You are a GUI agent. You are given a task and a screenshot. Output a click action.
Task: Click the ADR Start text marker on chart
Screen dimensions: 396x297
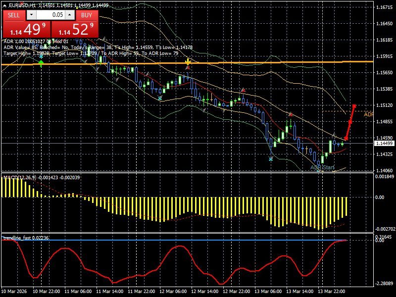(322, 167)
